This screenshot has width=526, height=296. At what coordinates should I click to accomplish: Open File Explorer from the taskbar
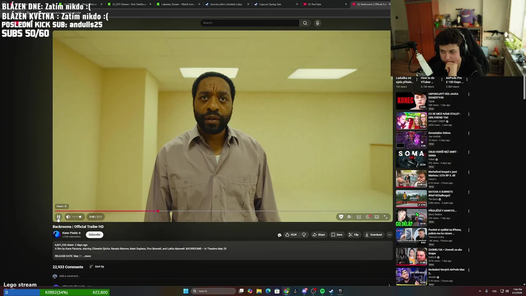(259, 291)
